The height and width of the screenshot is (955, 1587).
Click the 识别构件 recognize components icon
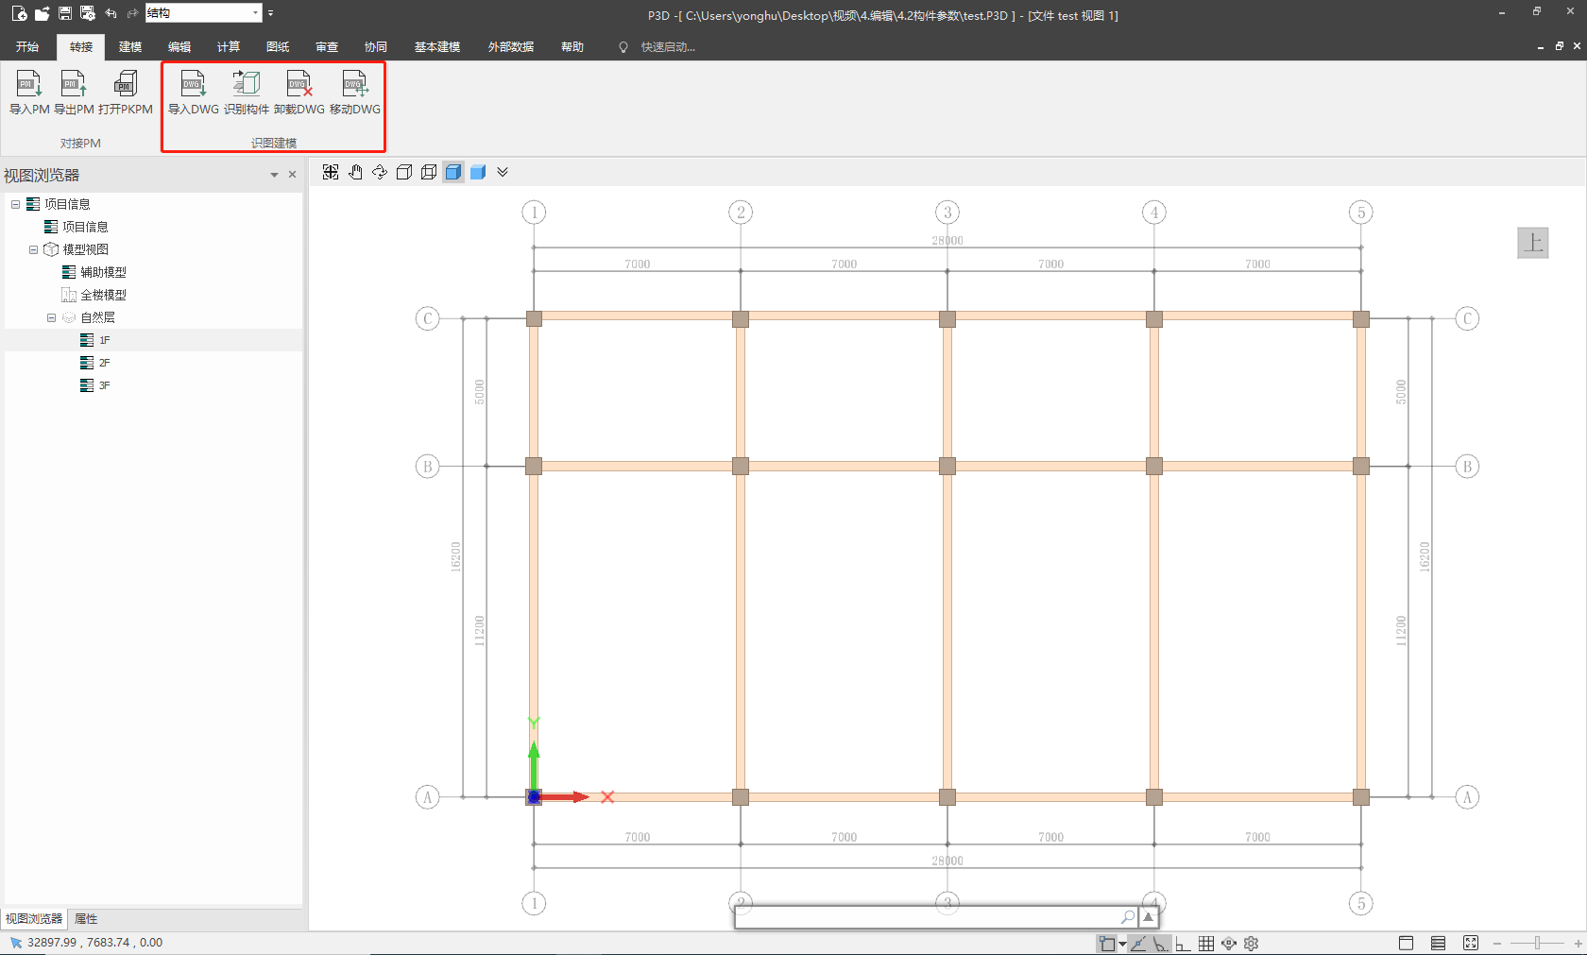tap(246, 85)
